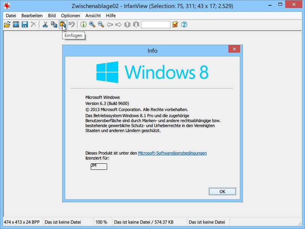Click the Zoom in magnifier icon
This screenshot has width=305, height=229.
coord(92,24)
